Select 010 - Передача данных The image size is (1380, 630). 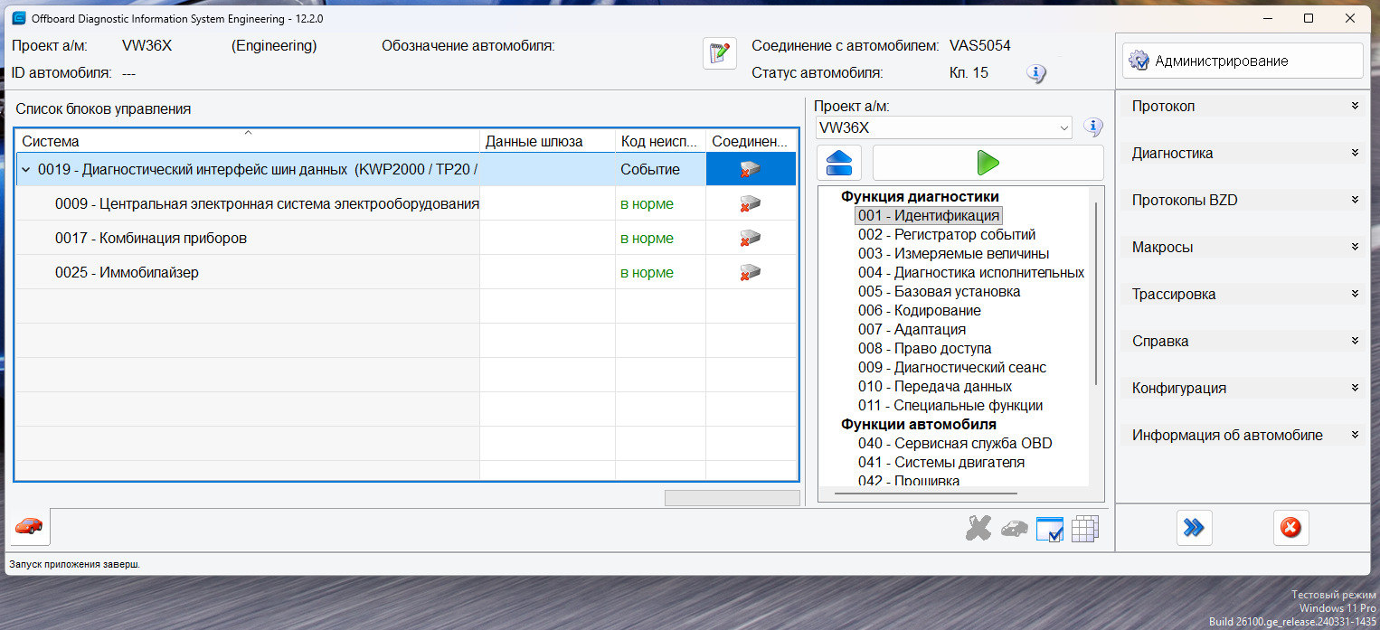[935, 386]
